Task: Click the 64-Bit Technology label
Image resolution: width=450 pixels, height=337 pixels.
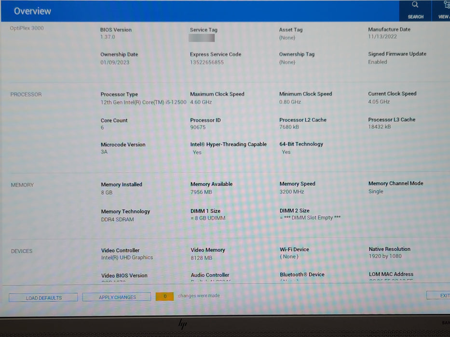Action: (301, 144)
